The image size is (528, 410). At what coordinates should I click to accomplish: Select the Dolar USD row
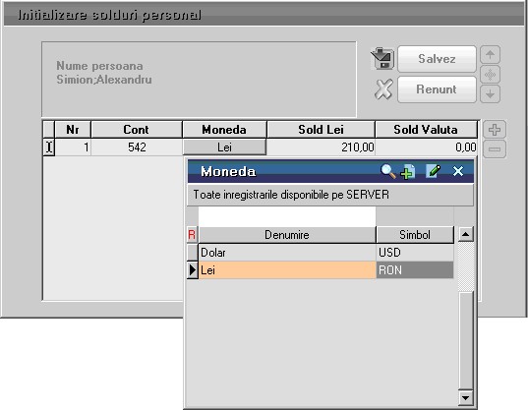[326, 253]
